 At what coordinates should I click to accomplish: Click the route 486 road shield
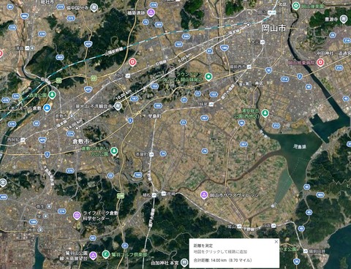[24, 16]
